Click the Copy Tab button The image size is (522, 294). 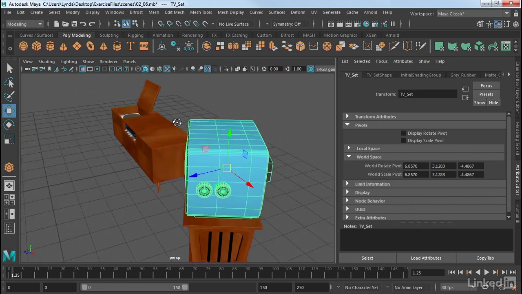485,258
